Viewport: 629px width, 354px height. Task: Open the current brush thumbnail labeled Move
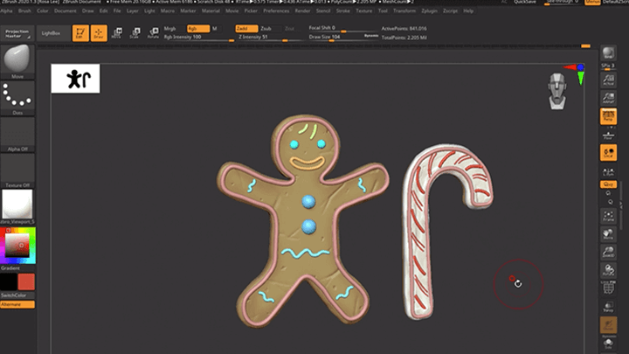(17, 61)
